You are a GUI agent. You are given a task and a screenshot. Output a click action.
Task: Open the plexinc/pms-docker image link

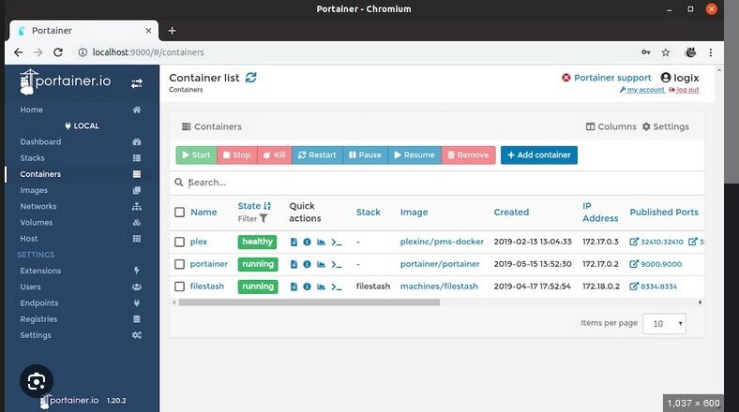[x=442, y=242]
